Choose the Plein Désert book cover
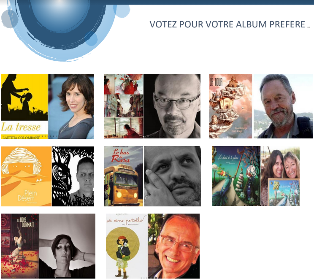 [x=26, y=176]
